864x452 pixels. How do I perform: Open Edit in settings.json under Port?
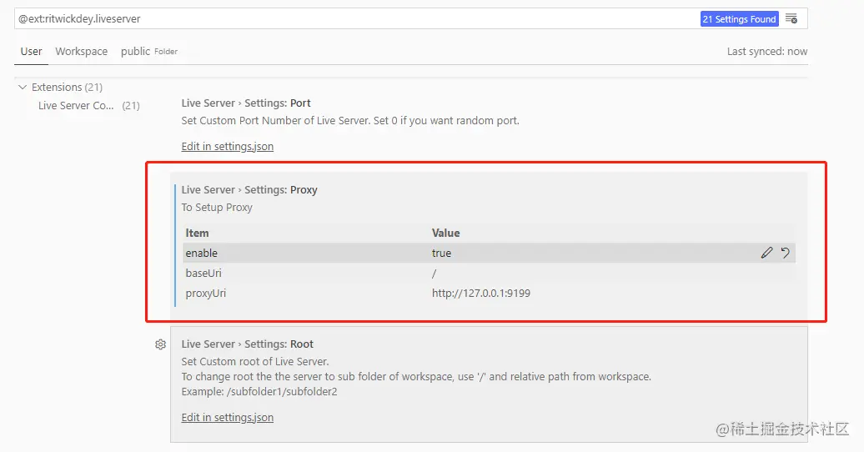pos(228,147)
